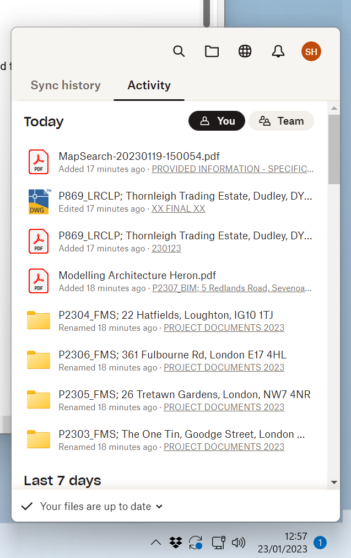Open the SH account avatar menu
Viewport: 351px width, 558px height.
point(311,51)
